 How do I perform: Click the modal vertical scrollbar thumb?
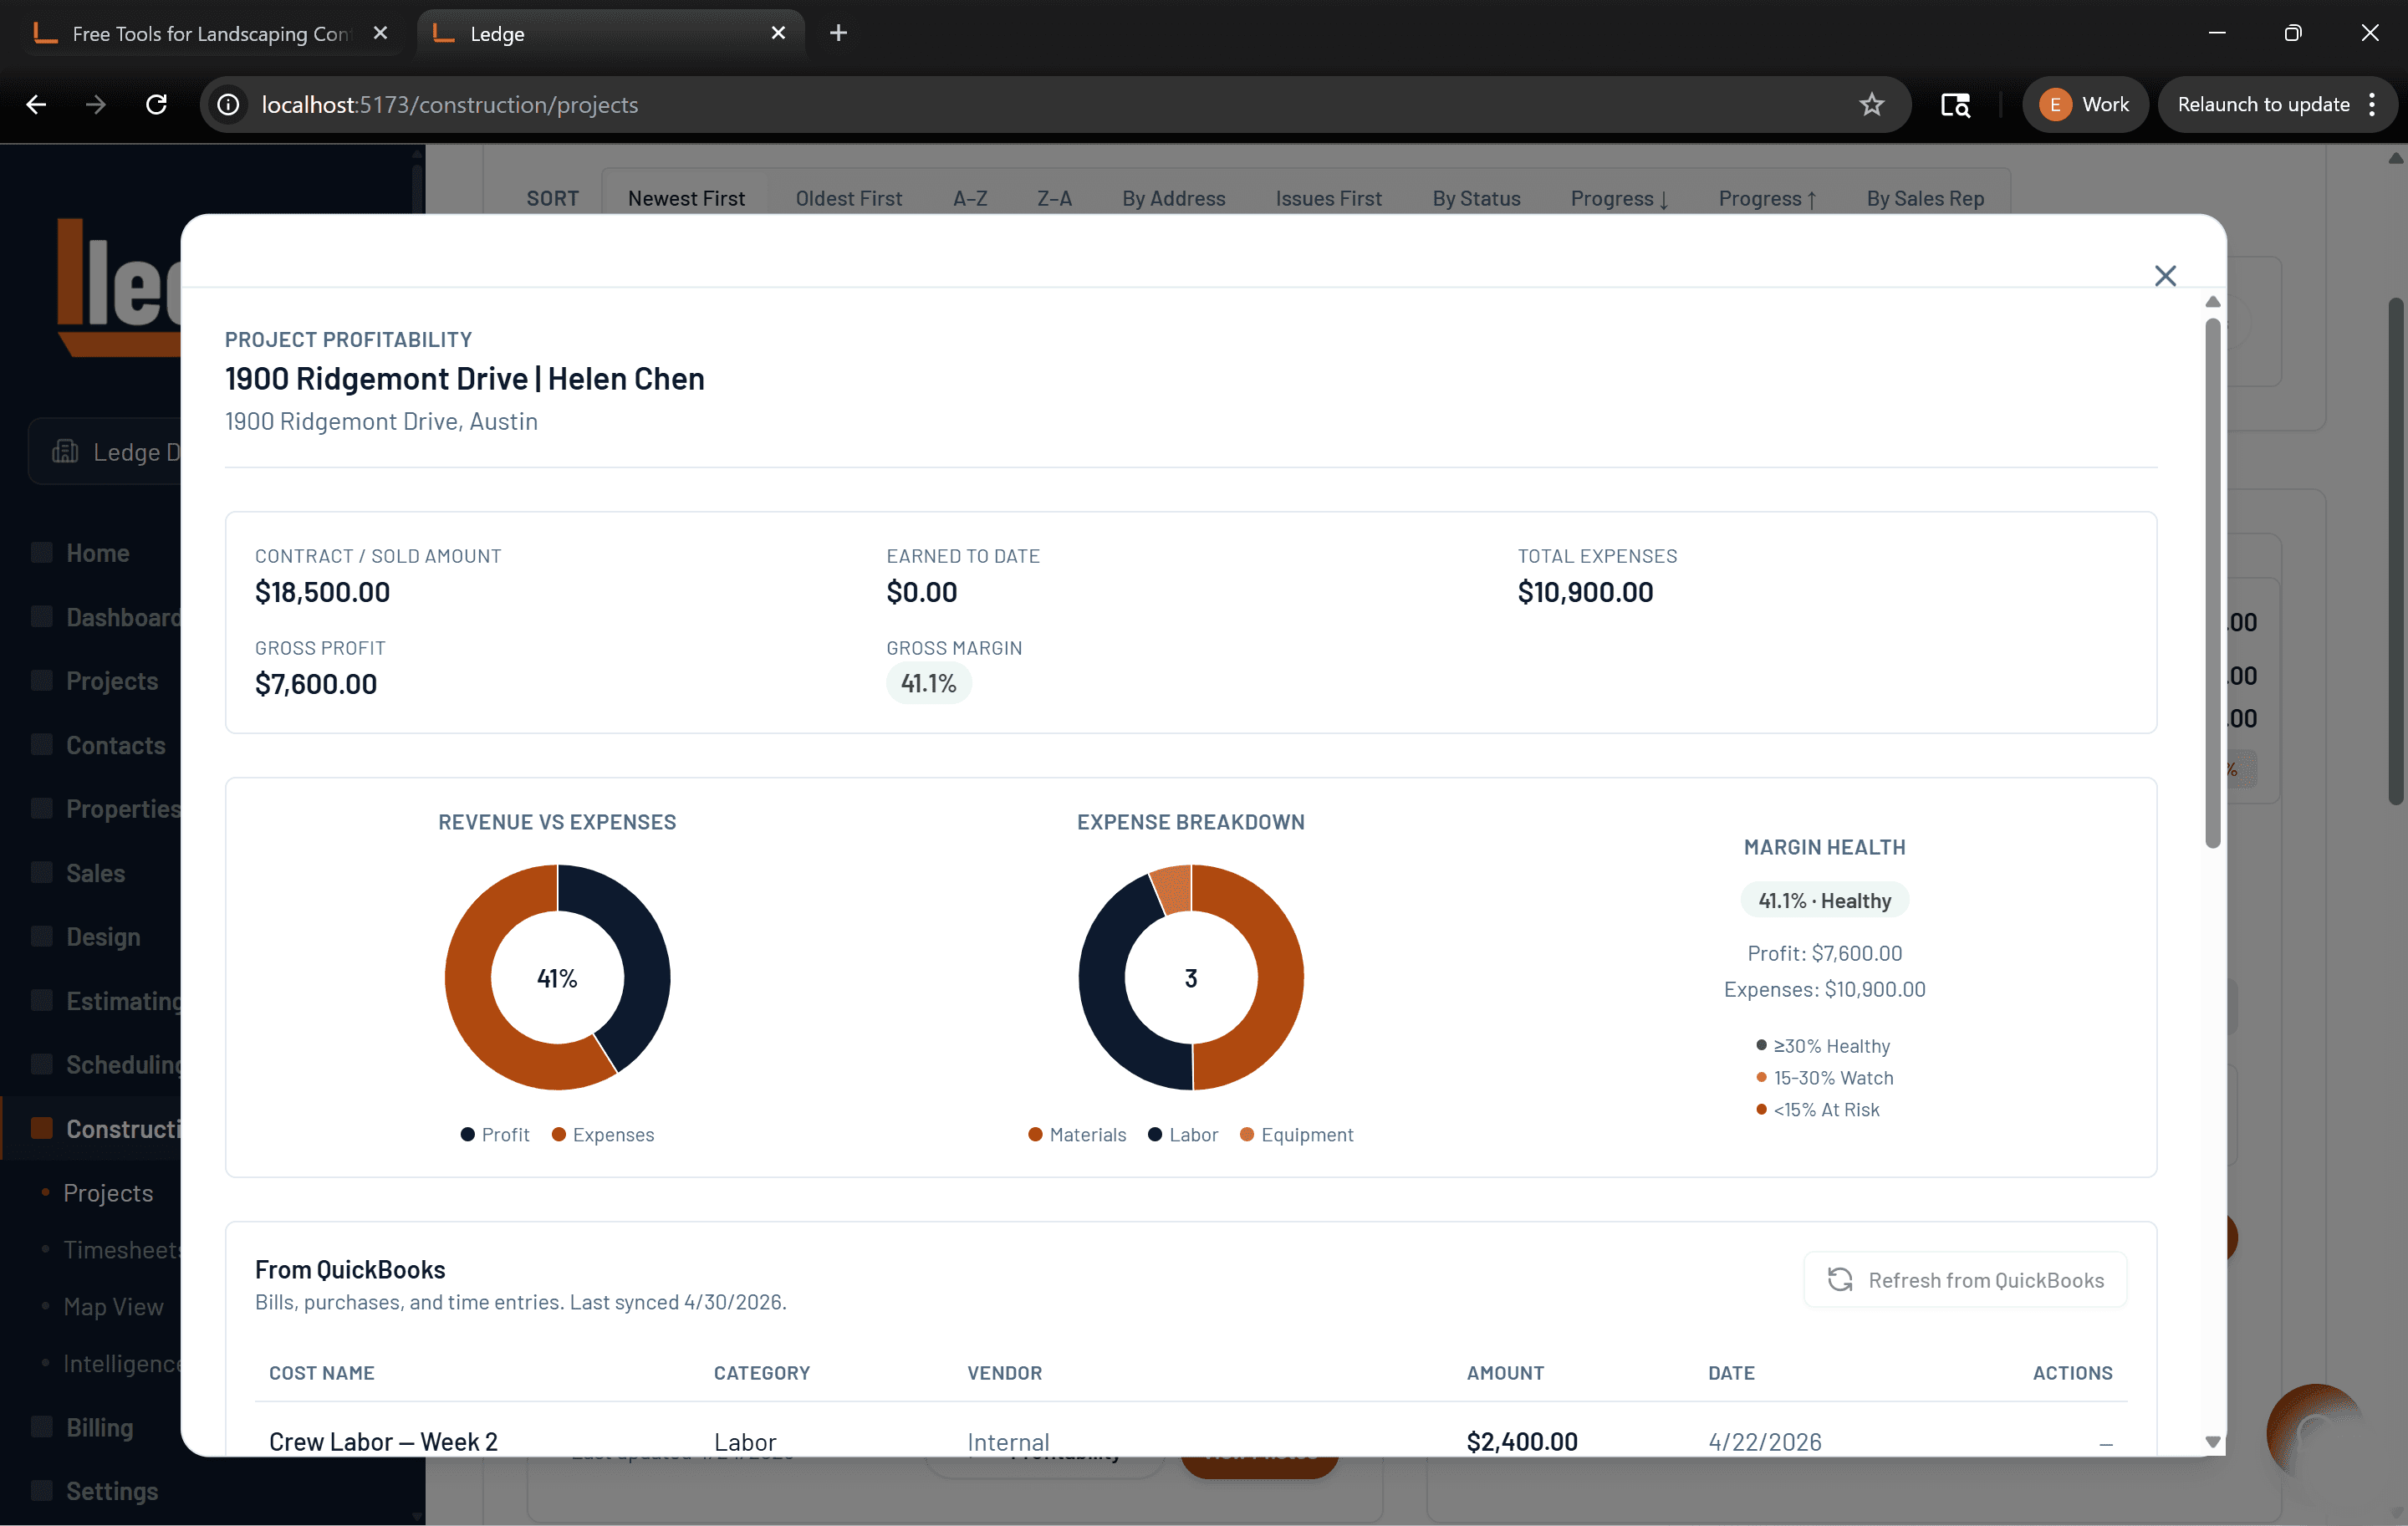click(x=2213, y=583)
